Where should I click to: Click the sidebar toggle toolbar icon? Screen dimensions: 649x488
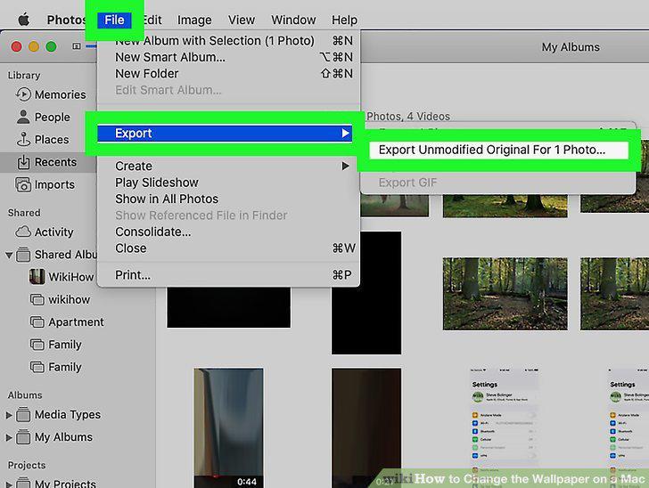77,46
